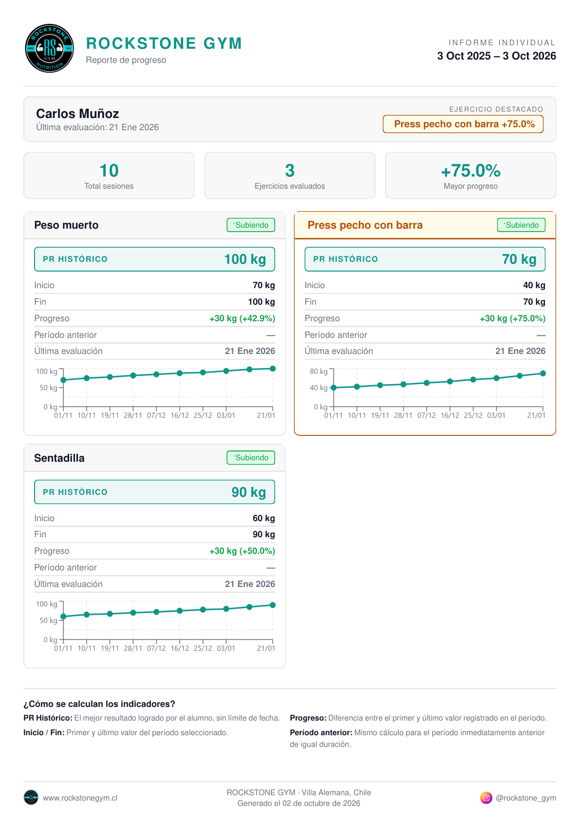
Task: Click the small footer Rockstone logo
Action: [31, 798]
